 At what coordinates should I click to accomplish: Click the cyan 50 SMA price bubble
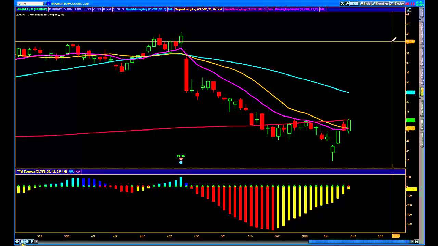(410, 92)
